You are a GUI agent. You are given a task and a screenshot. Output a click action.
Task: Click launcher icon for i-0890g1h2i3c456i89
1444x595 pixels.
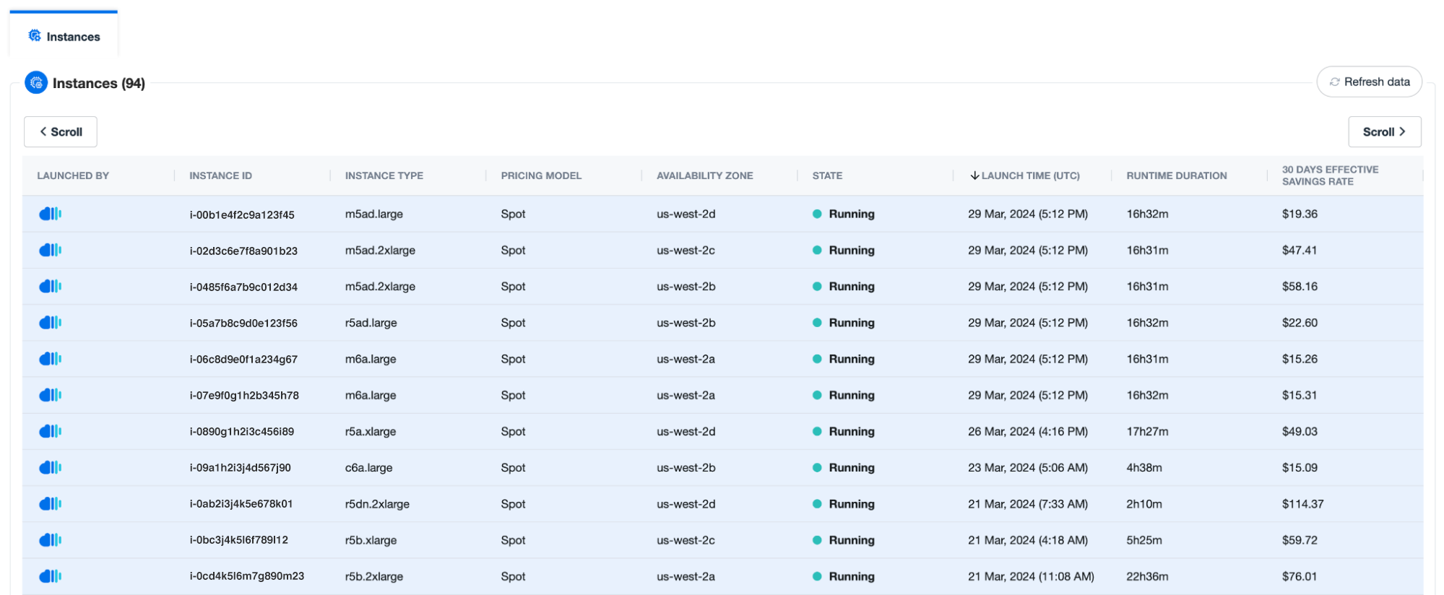click(x=50, y=431)
